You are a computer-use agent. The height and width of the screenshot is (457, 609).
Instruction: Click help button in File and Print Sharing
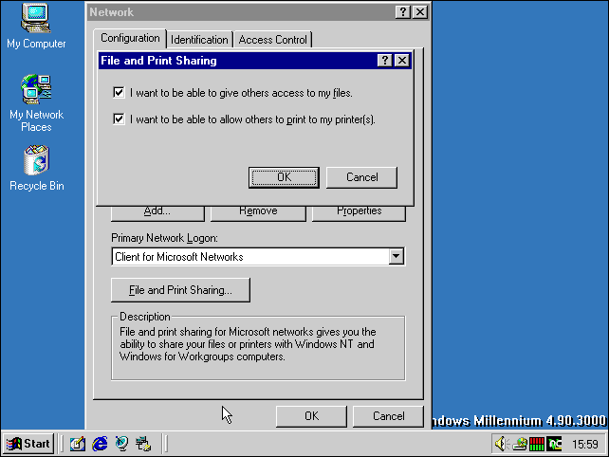384,61
